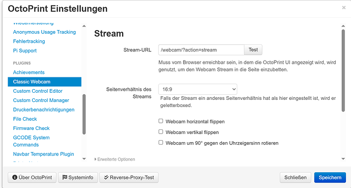Click the Test button beside Stream-URL

coord(253,50)
